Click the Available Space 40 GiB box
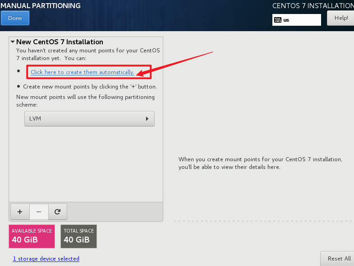The height and width of the screenshot is (266, 354). 32,236
